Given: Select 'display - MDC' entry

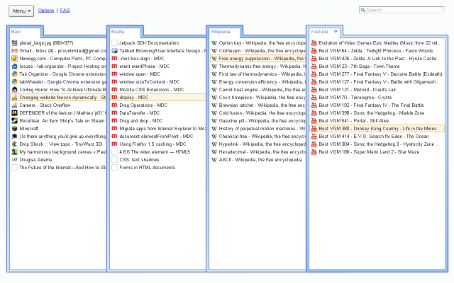Looking at the screenshot, I should (x=158, y=98).
